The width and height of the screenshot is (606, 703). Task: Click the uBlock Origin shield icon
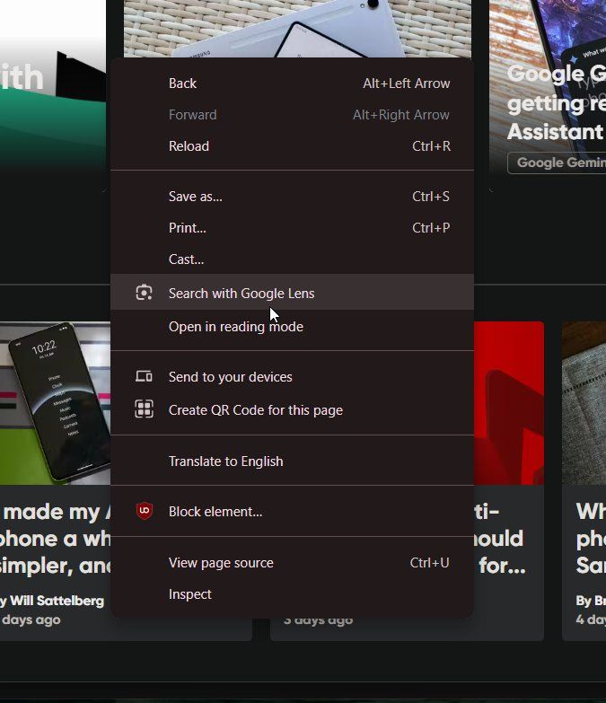[x=145, y=511]
